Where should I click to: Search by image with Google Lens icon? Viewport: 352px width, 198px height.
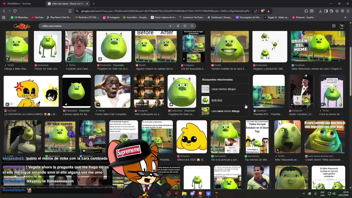pos(185,26)
